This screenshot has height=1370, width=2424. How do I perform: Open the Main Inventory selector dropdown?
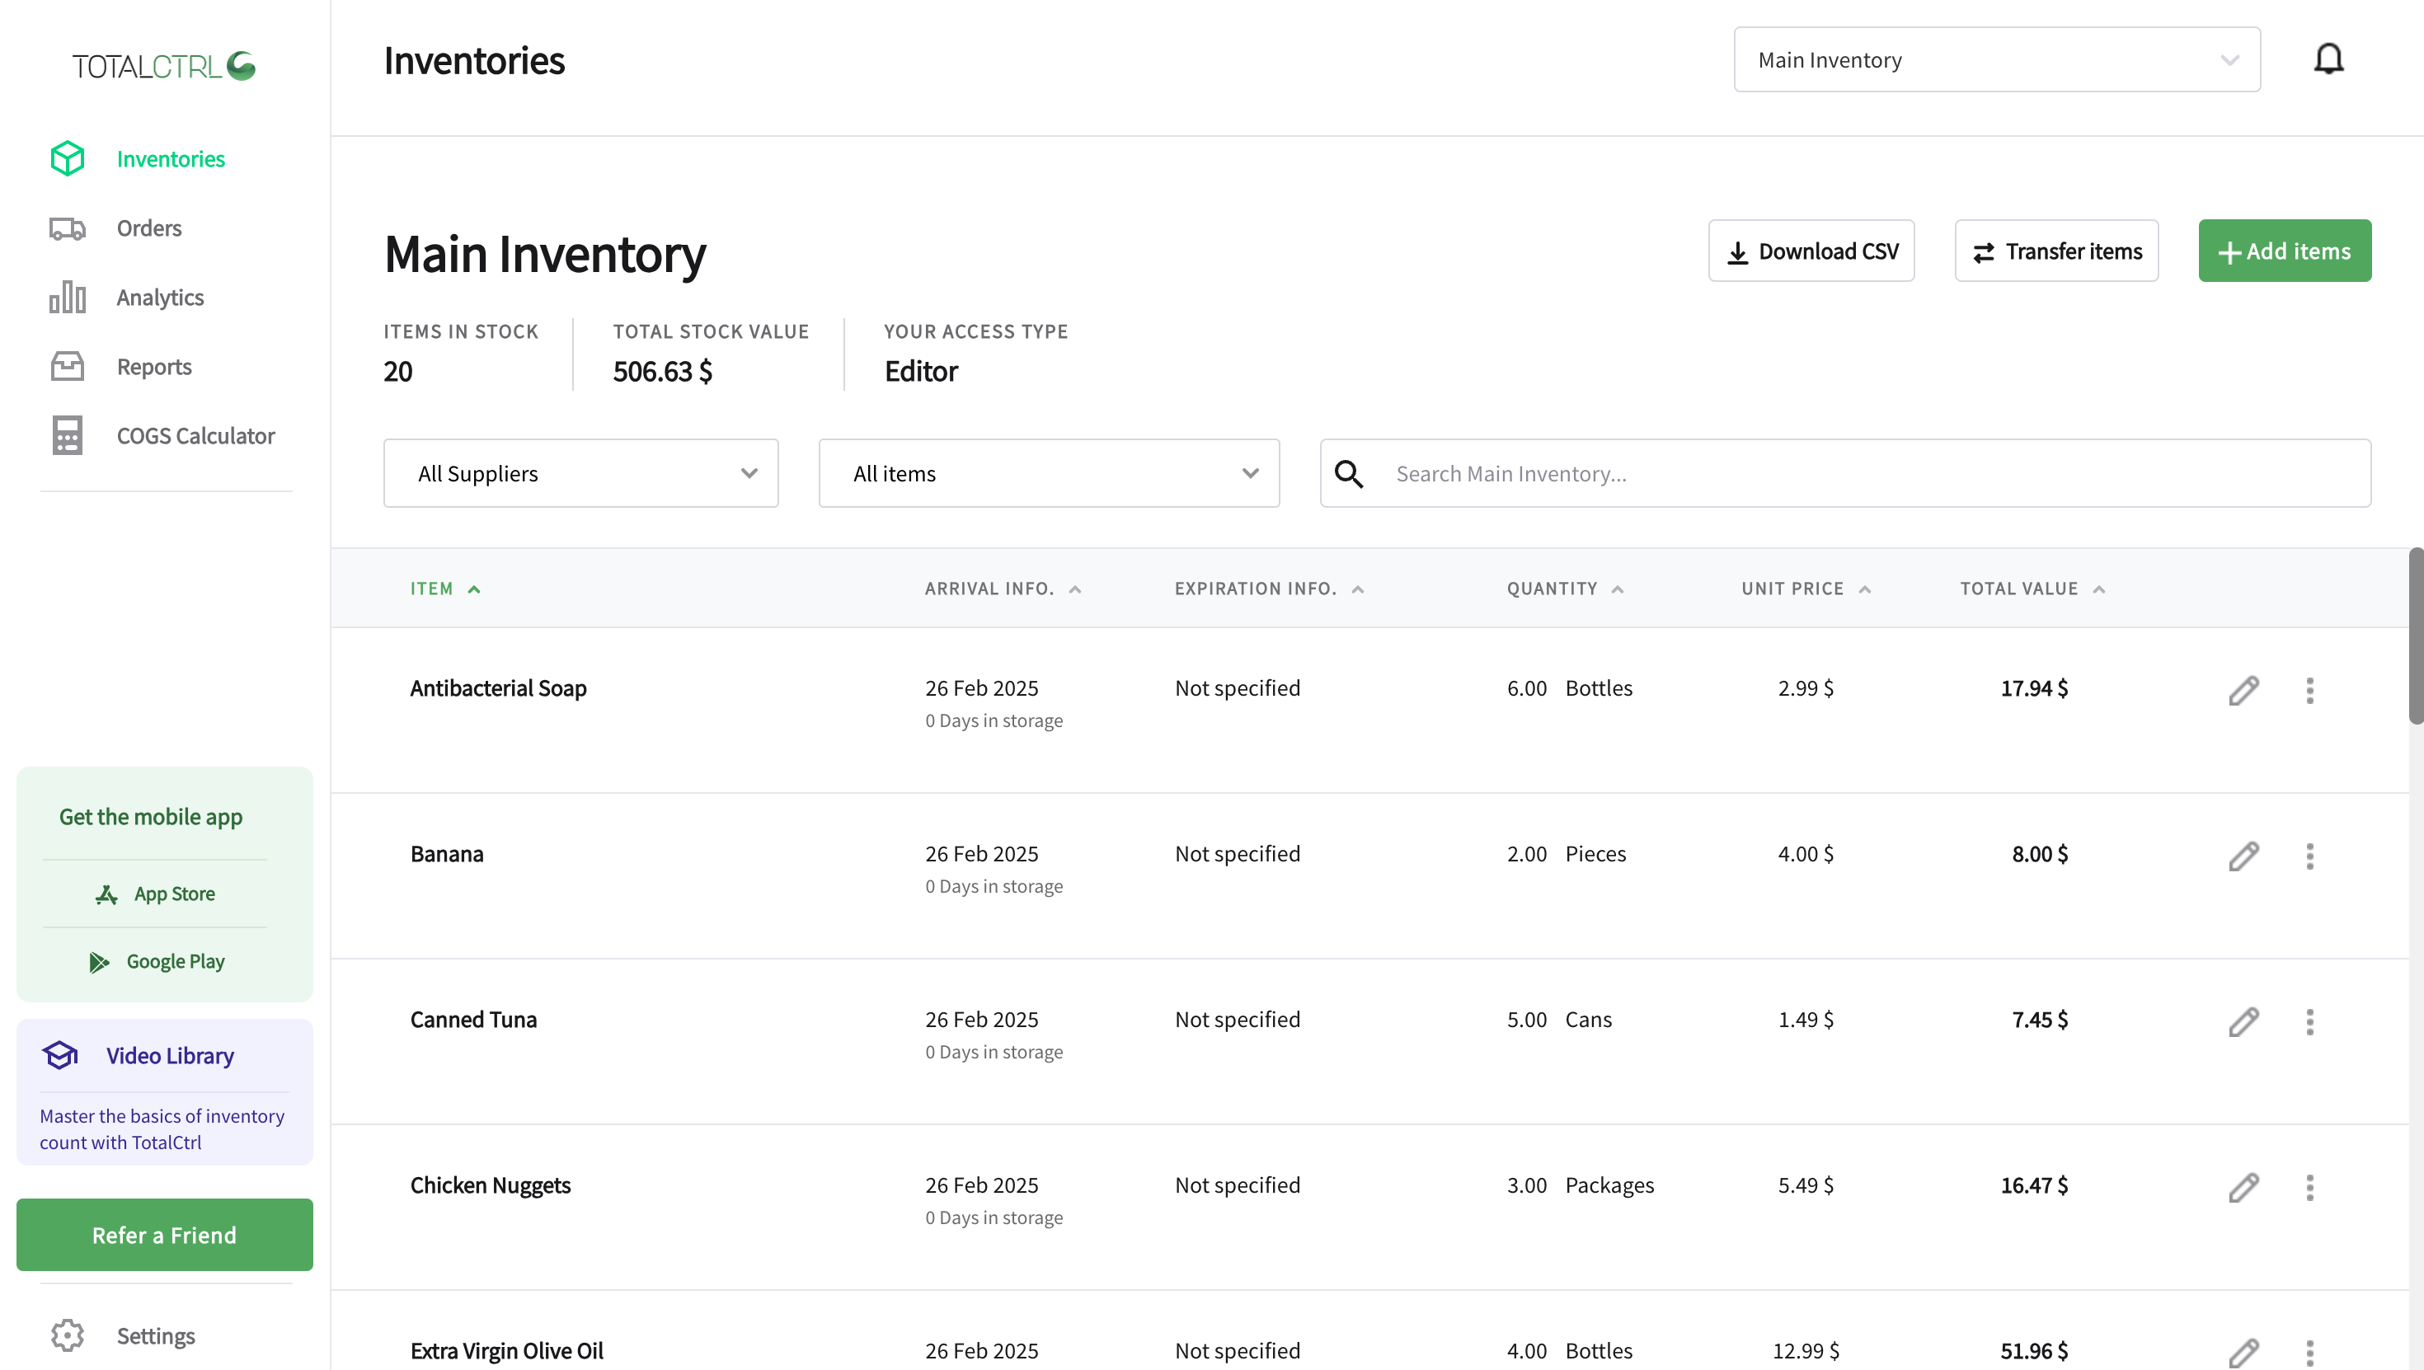(x=1995, y=59)
